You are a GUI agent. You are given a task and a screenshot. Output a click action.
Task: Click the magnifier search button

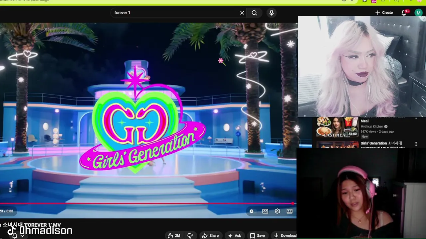[254, 13]
